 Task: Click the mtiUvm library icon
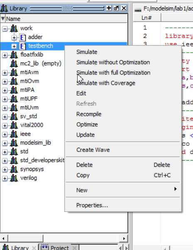pyautogui.click(x=14, y=108)
